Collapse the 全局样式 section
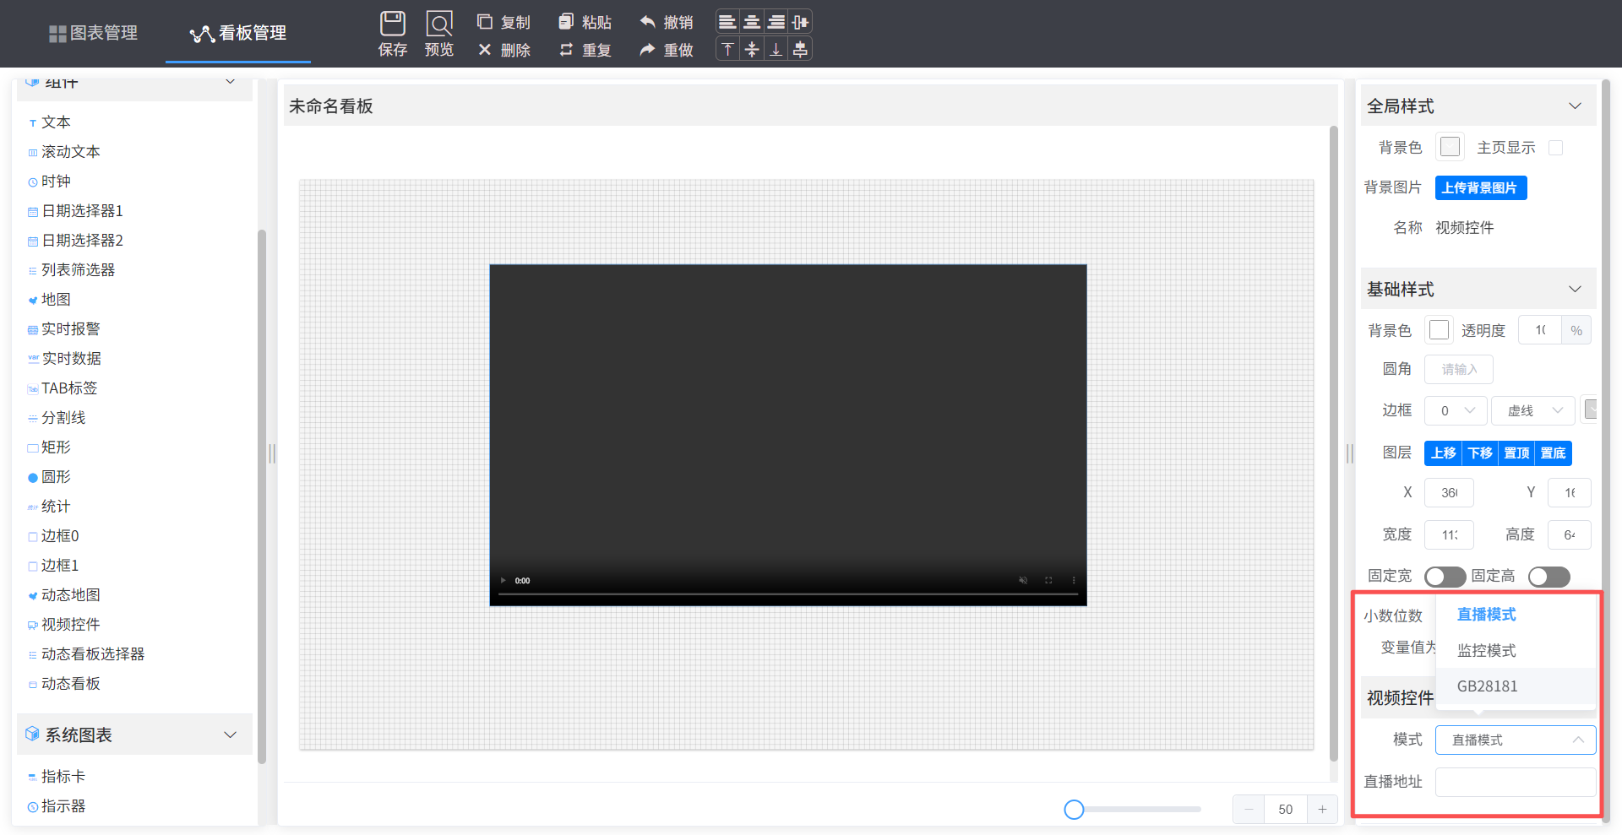This screenshot has height=835, width=1622. (x=1575, y=106)
